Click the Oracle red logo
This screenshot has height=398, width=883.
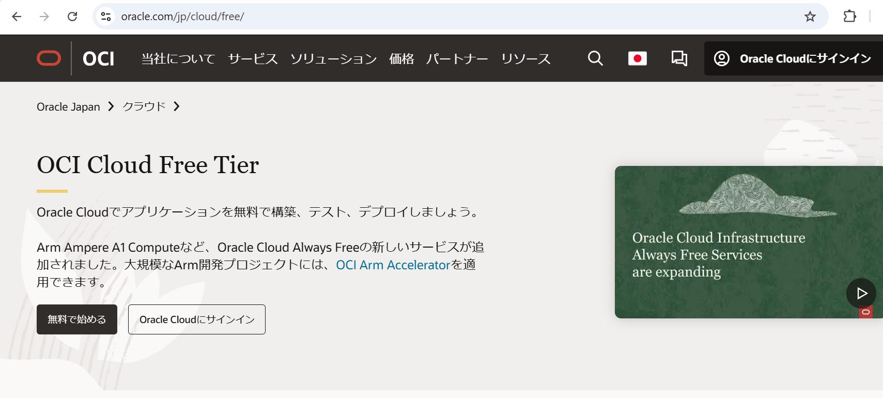click(49, 58)
